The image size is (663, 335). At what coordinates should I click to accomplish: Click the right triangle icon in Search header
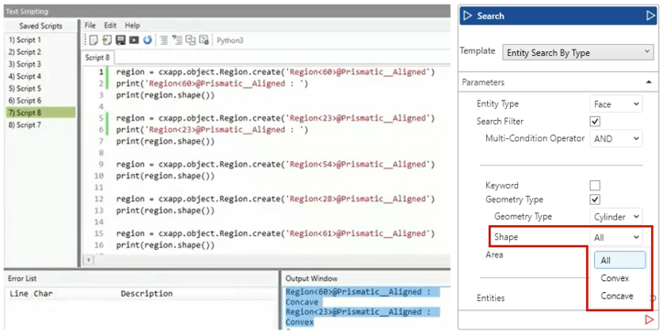[650, 16]
